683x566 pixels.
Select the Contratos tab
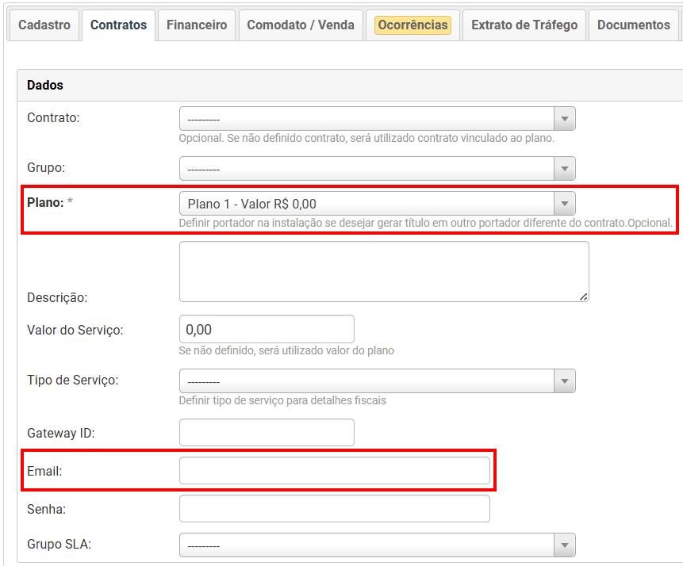[x=118, y=25]
